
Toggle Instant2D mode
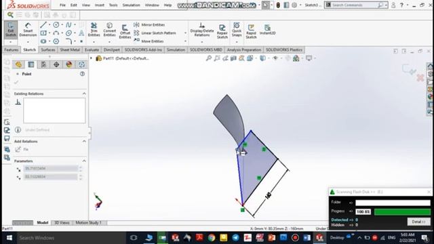coord(267,30)
